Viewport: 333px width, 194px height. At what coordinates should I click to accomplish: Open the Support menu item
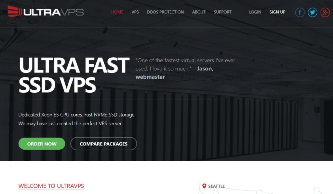click(222, 12)
